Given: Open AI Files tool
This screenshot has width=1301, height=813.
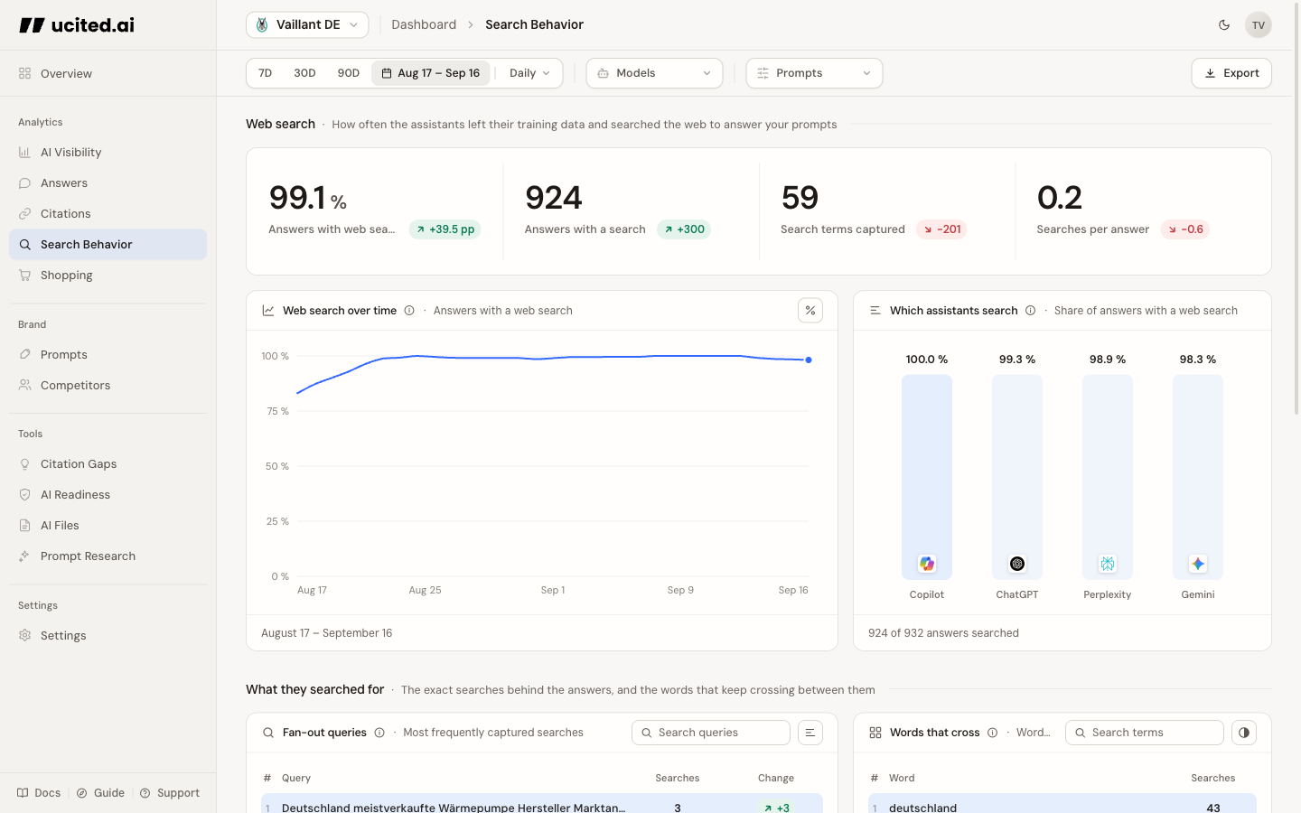Looking at the screenshot, I should pyautogui.click(x=108, y=525).
